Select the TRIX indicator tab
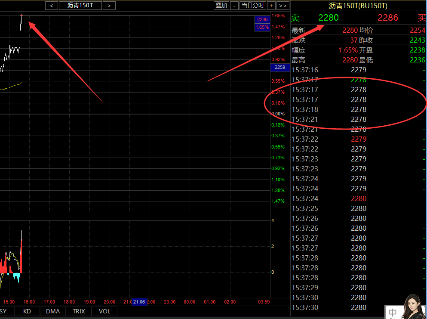 click(79, 311)
